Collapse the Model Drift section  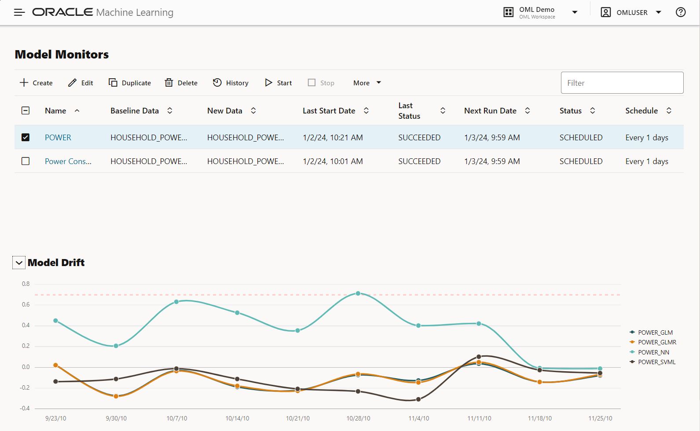tap(19, 263)
